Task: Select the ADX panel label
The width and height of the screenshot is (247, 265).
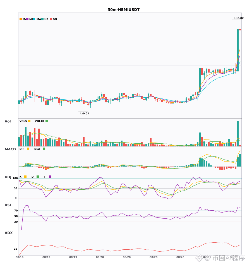Action: (x=9, y=233)
